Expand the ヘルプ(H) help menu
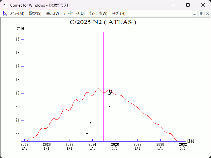This screenshot has width=211, height=158. point(119,13)
